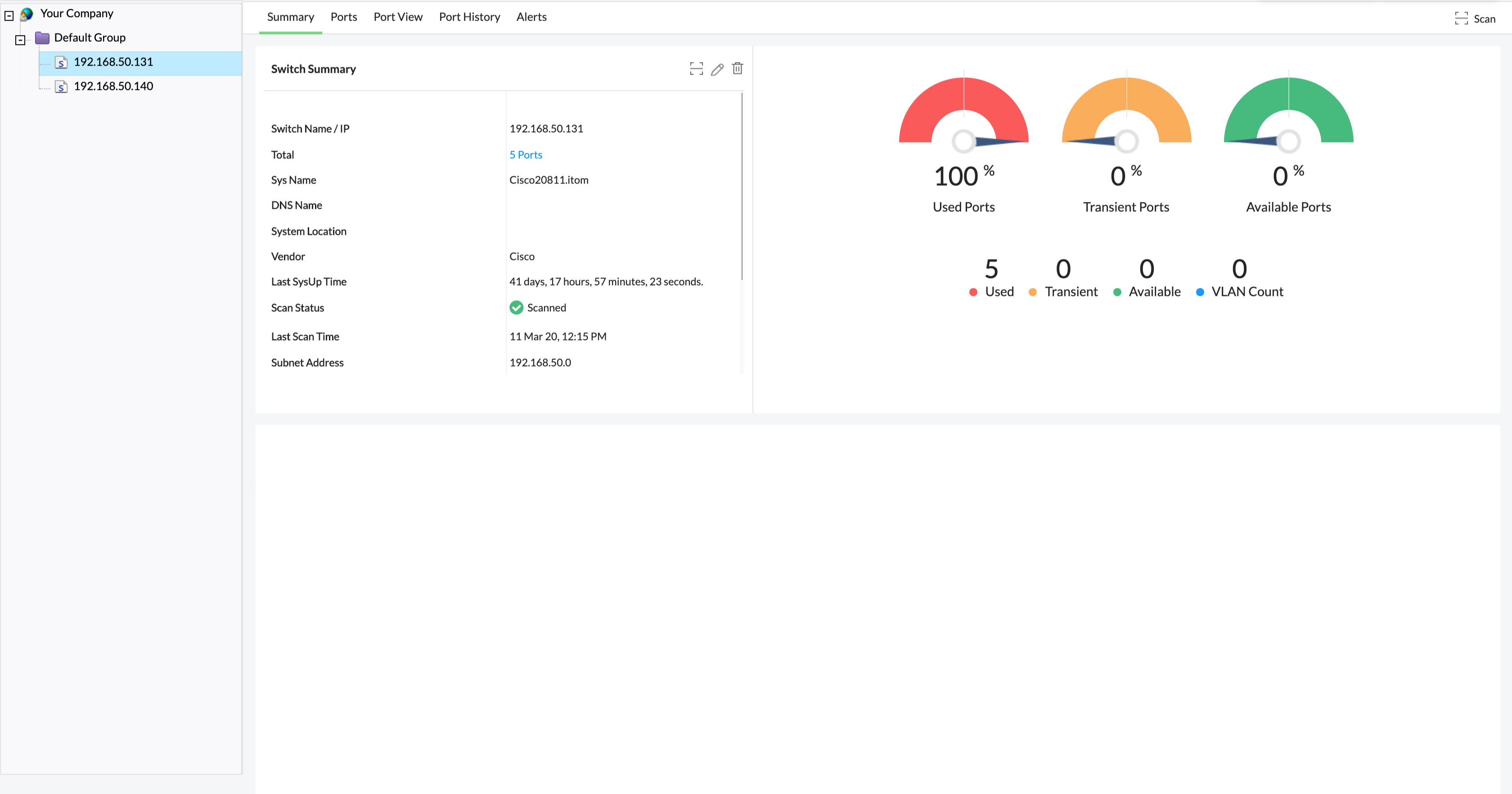
Task: Edit switch details using the pencil icon
Action: pos(717,69)
